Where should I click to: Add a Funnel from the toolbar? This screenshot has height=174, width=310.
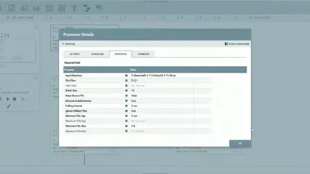[74, 8]
